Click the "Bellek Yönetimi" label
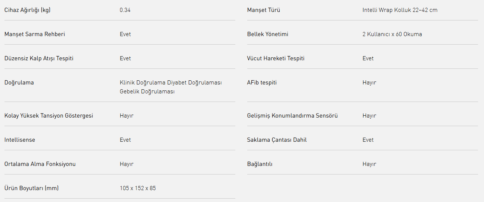Viewport: 484px width, 202px height. tap(267, 34)
